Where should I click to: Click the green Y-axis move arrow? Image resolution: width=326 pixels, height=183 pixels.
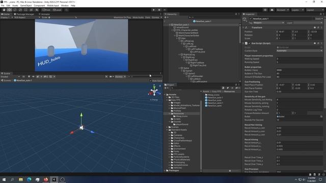(81, 115)
